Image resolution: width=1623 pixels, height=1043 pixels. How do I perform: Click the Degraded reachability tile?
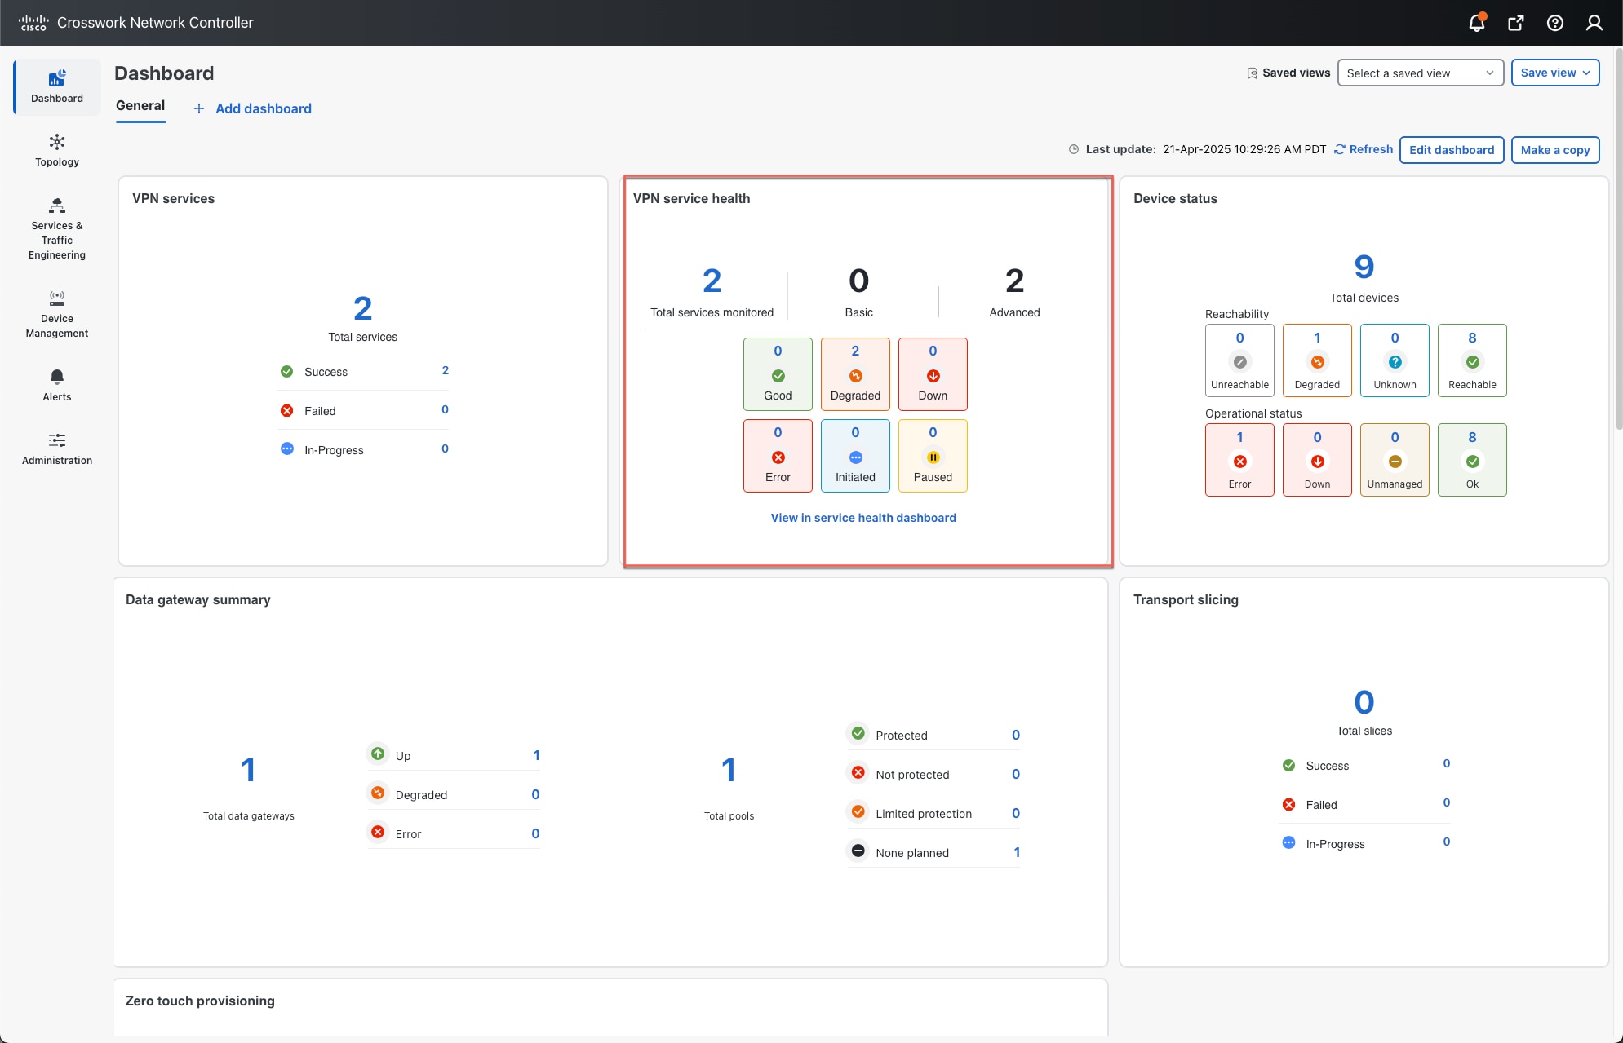pos(1317,360)
